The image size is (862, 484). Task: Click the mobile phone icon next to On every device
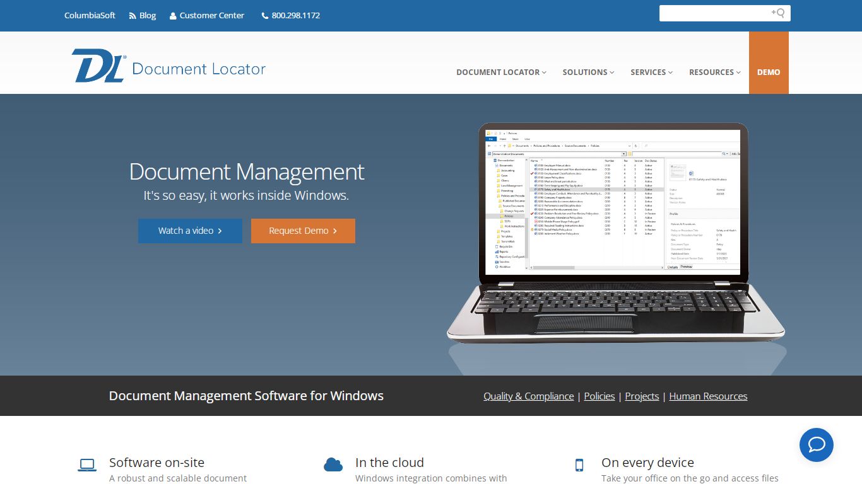click(579, 465)
